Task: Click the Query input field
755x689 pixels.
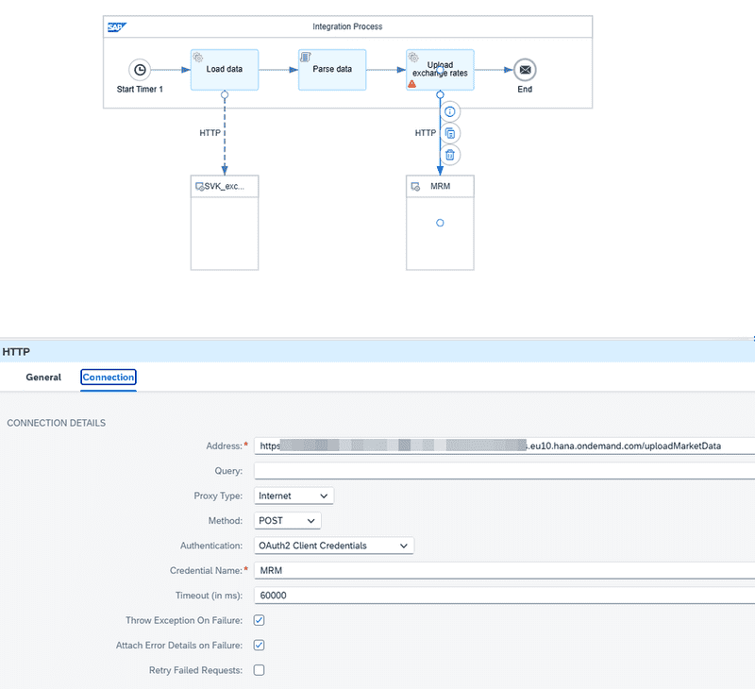Action: (504, 471)
